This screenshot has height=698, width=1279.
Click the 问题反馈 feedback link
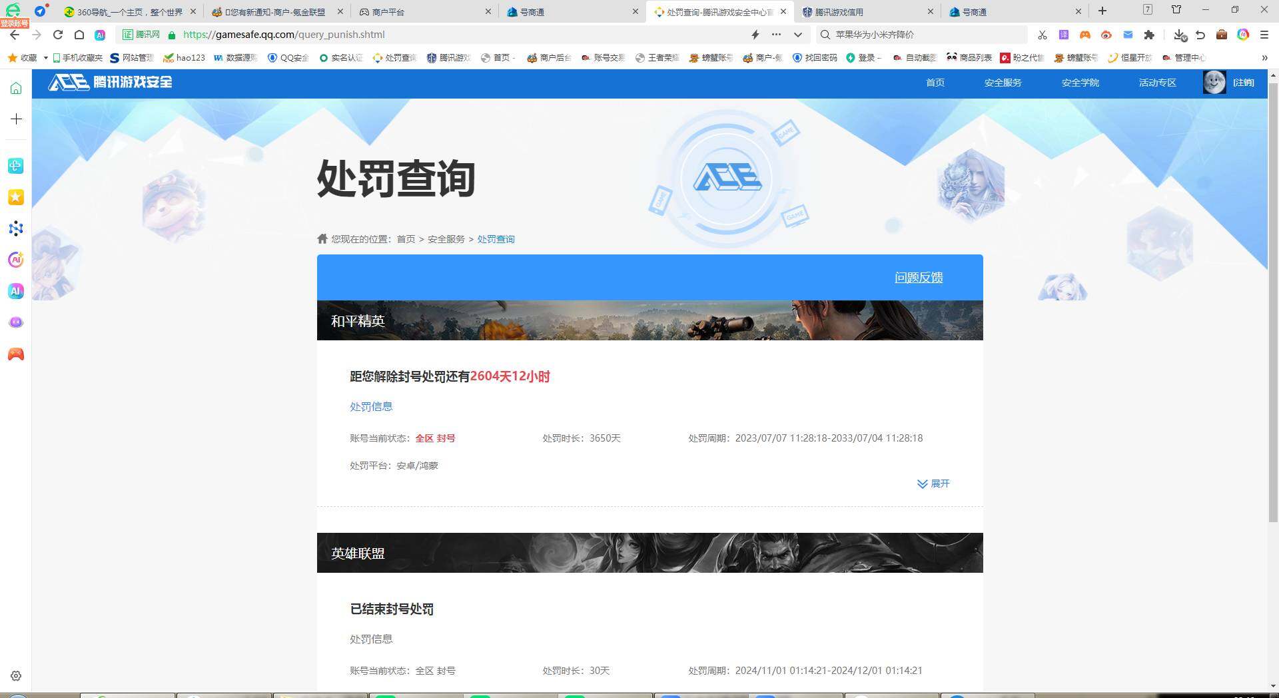click(x=919, y=278)
